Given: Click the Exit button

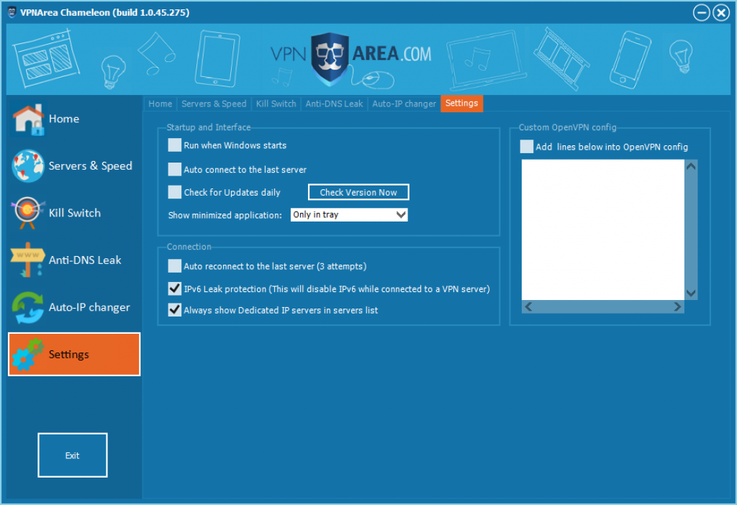Looking at the screenshot, I should click(x=73, y=455).
